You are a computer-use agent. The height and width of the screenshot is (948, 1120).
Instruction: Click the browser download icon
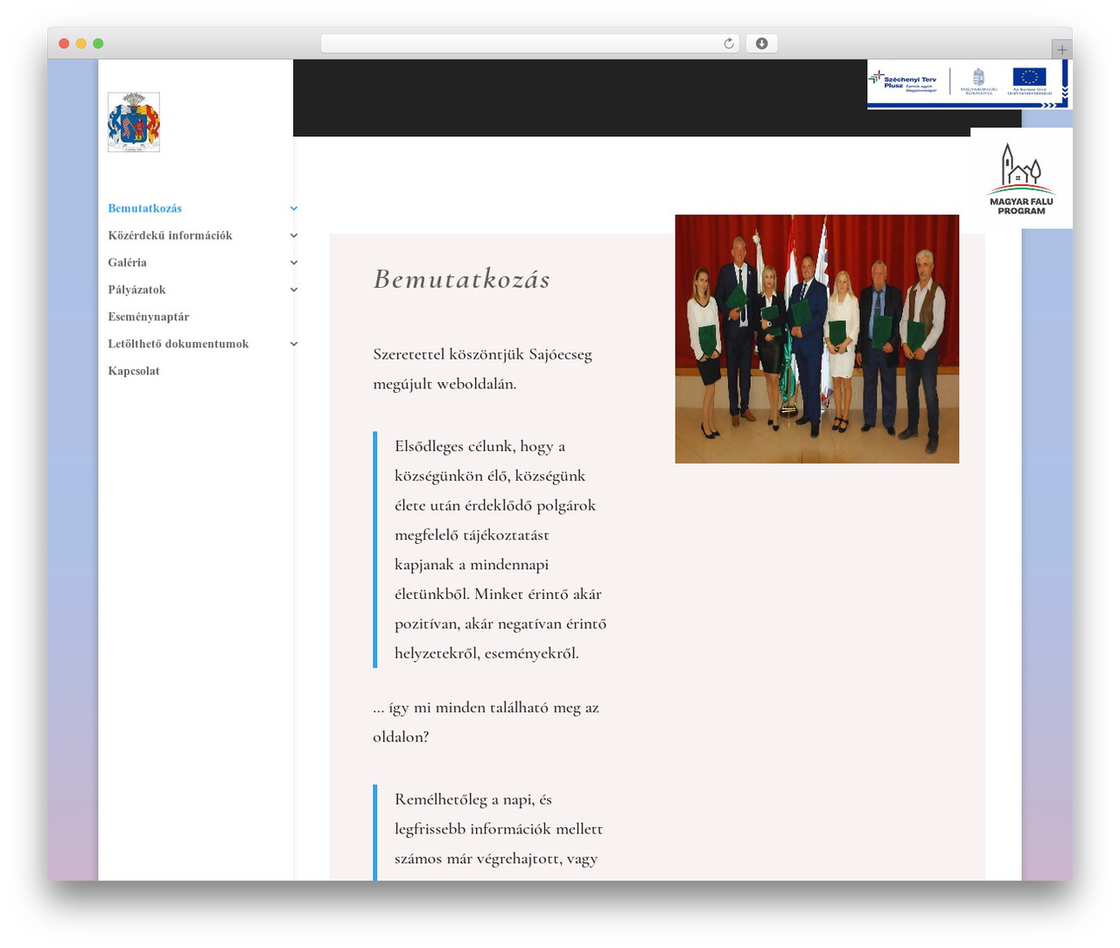tap(762, 44)
